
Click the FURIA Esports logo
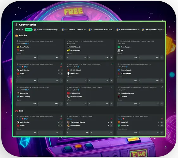[x=68, y=47]
